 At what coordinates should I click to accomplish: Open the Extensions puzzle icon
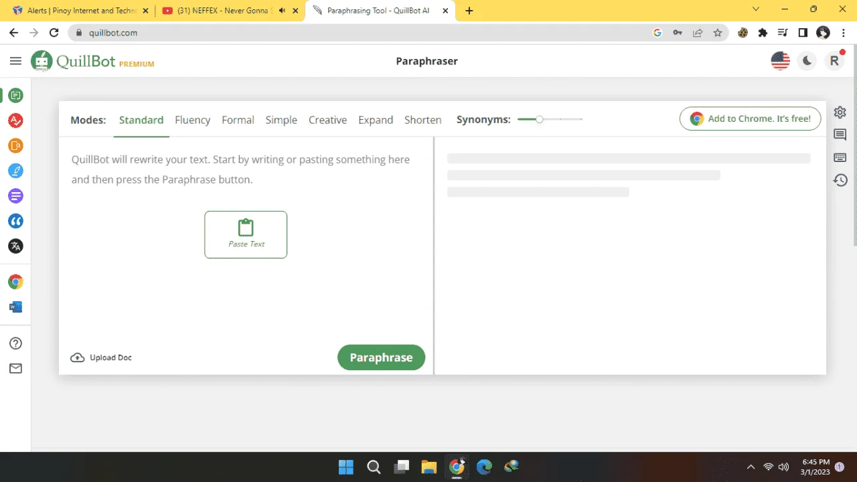[x=763, y=32]
